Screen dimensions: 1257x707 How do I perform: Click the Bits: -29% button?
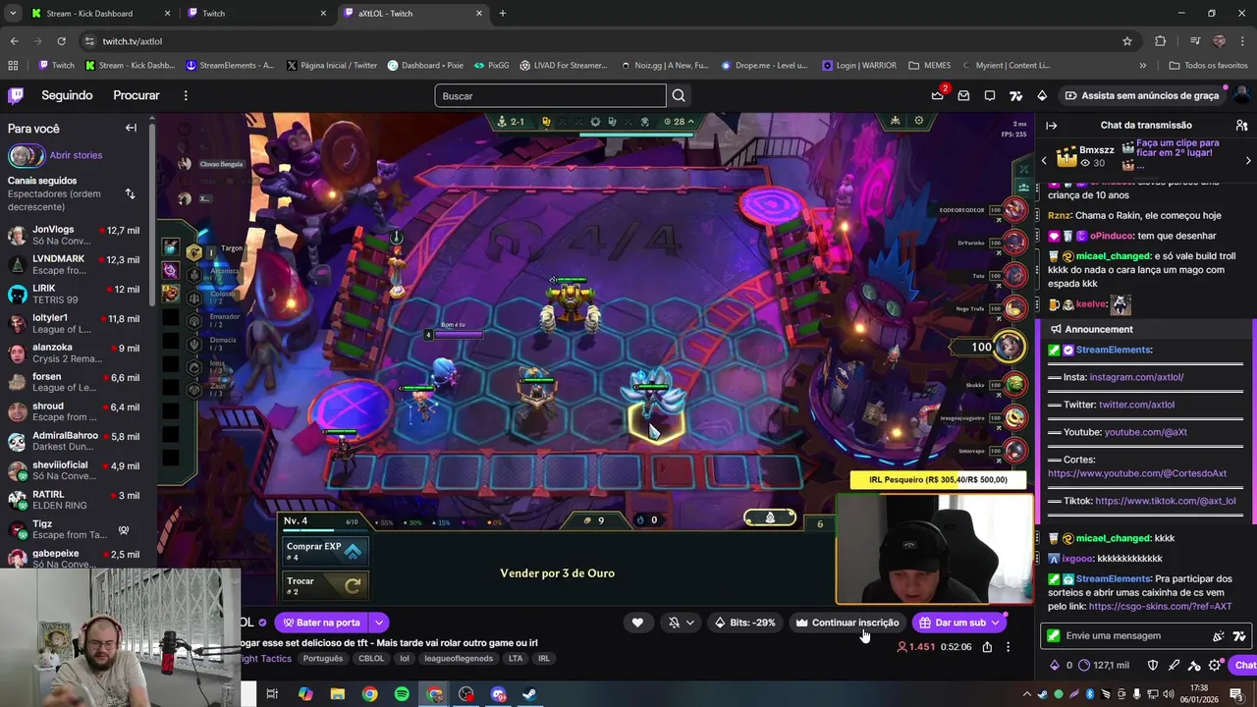click(745, 623)
